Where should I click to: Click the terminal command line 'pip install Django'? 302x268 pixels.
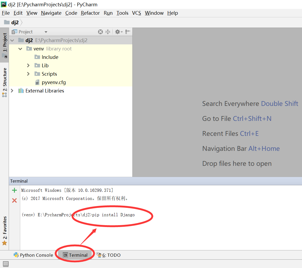(x=113, y=215)
